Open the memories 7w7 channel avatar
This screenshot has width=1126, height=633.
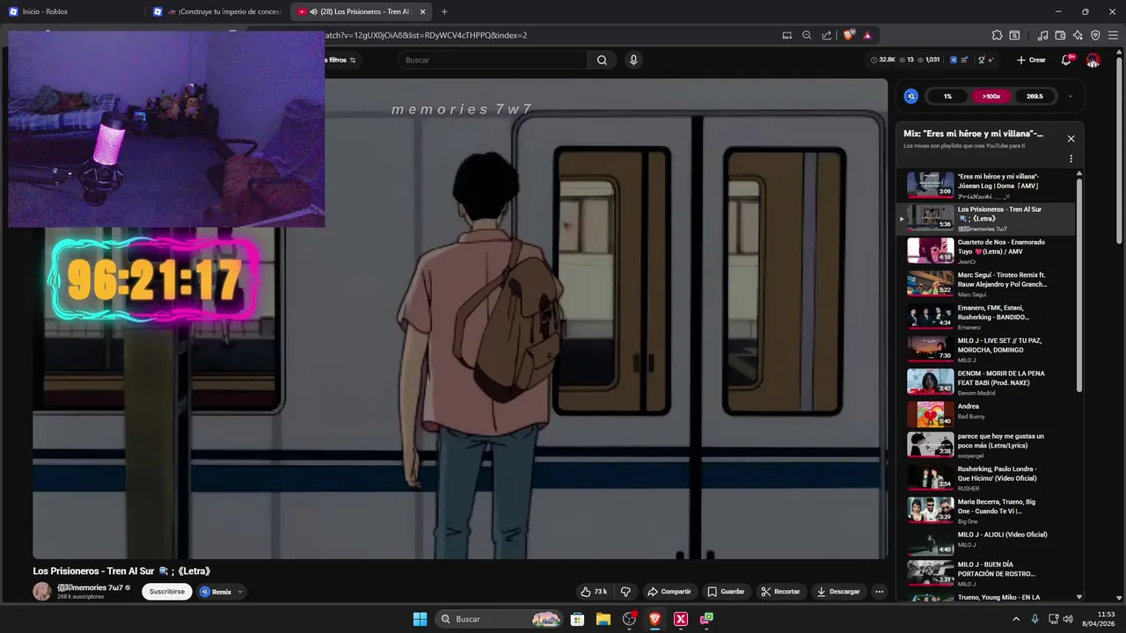42,592
